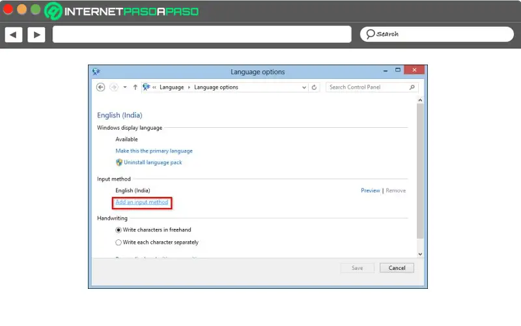This screenshot has height=326, width=521.
Task: Open the recent locations dropdown arrow
Action: click(x=125, y=87)
